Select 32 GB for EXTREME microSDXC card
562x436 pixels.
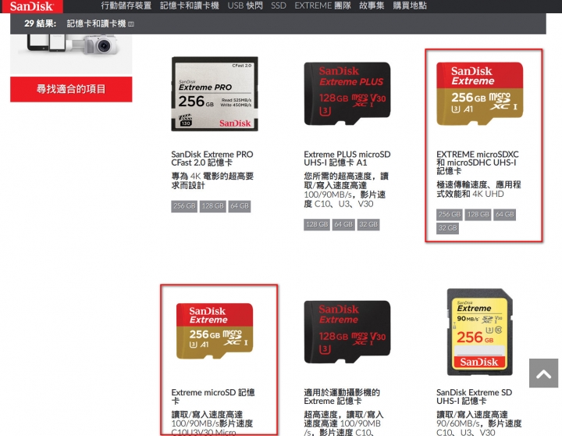(448, 228)
